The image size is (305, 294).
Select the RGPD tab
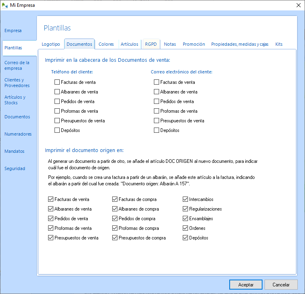pos(151,44)
